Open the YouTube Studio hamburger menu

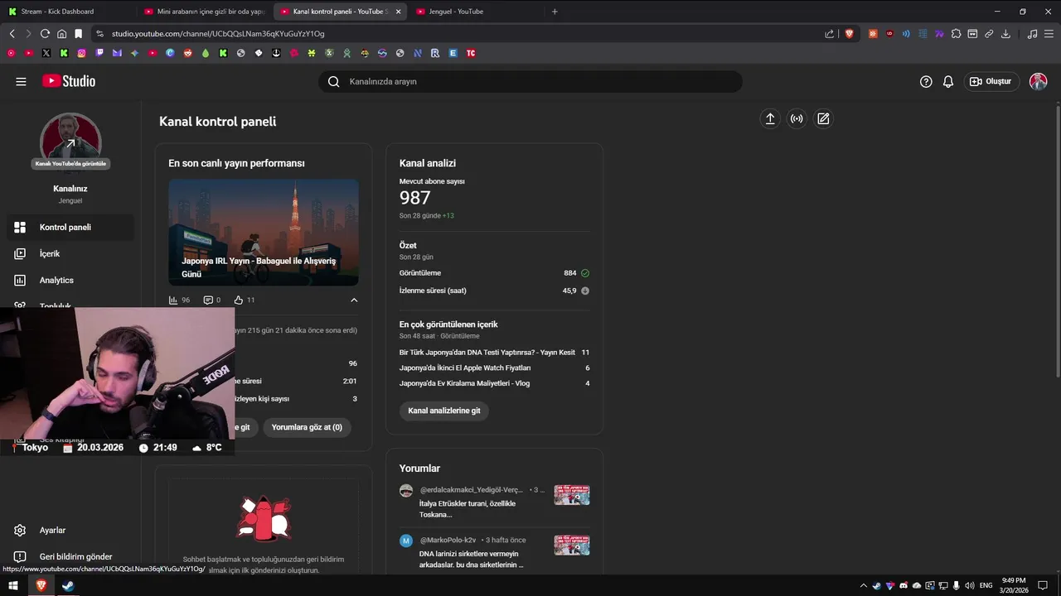tap(21, 81)
